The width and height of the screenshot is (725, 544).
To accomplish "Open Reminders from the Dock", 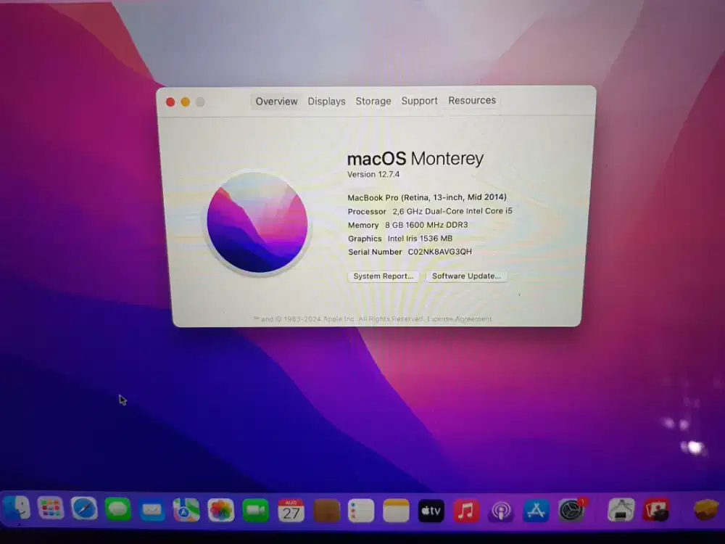I will pos(361,511).
